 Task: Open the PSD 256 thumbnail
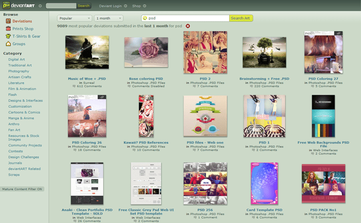pyautogui.click(x=205, y=183)
